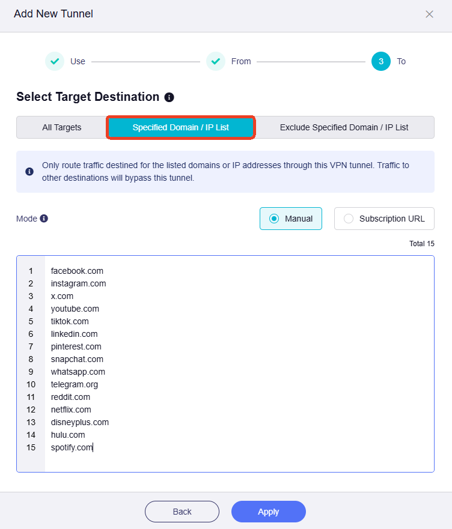Click the From step label
452x529 pixels.
click(x=241, y=61)
